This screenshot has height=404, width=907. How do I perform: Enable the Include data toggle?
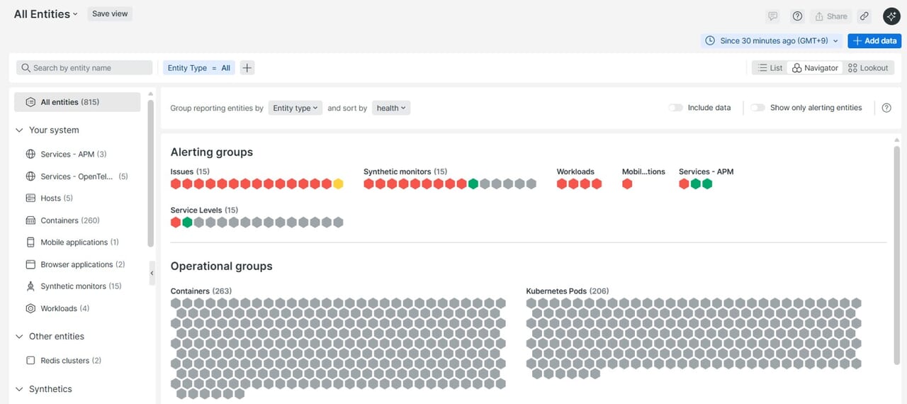[676, 108]
